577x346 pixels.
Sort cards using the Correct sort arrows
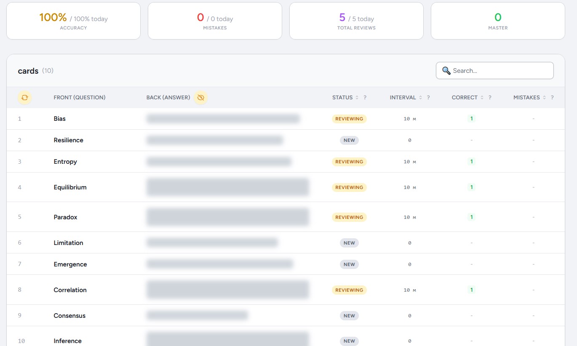(x=482, y=98)
